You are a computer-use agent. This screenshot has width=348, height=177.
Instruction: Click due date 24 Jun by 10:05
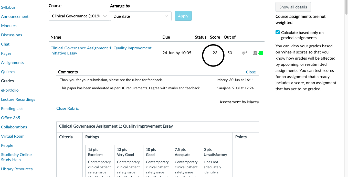[177, 53]
